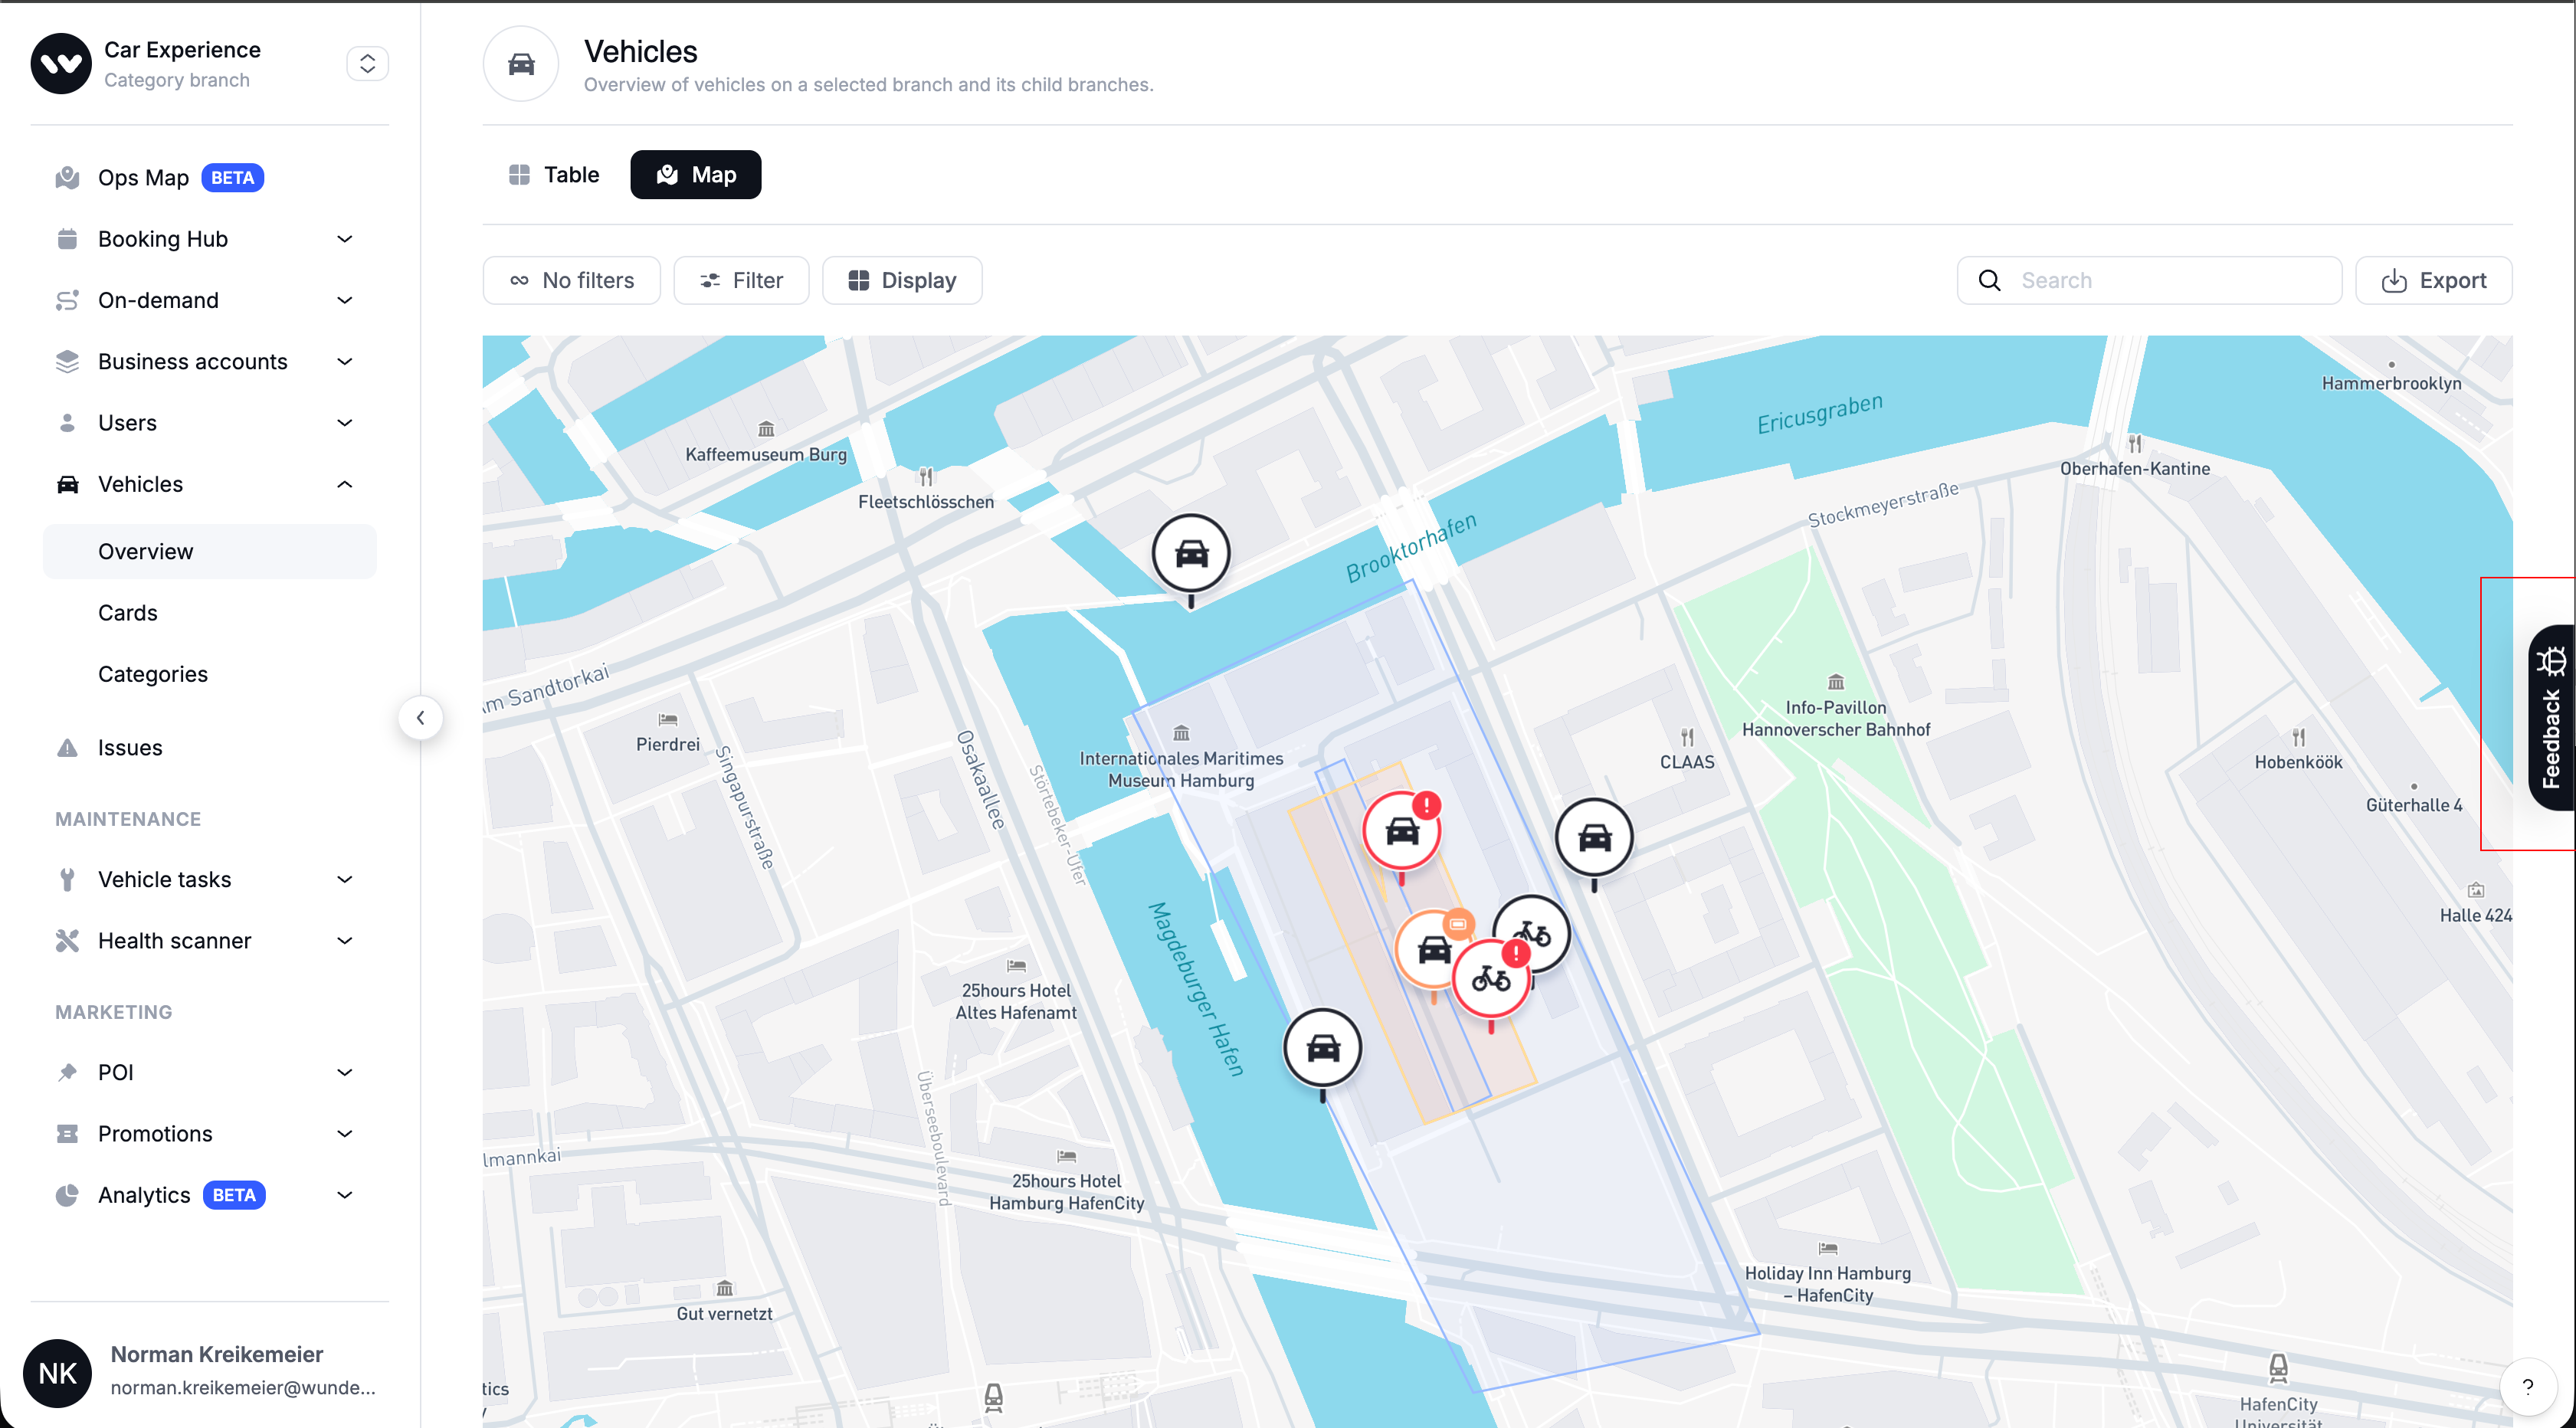2576x1428 pixels.
Task: Collapse sidebar with the left chevron
Action: [420, 718]
